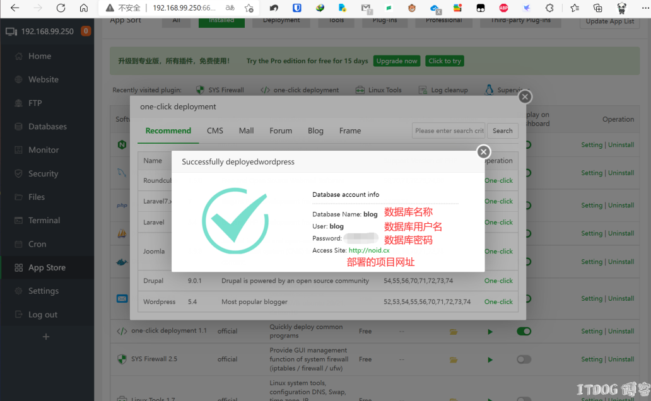651x401 pixels.
Task: Switch to the CMS tab
Action: point(215,131)
